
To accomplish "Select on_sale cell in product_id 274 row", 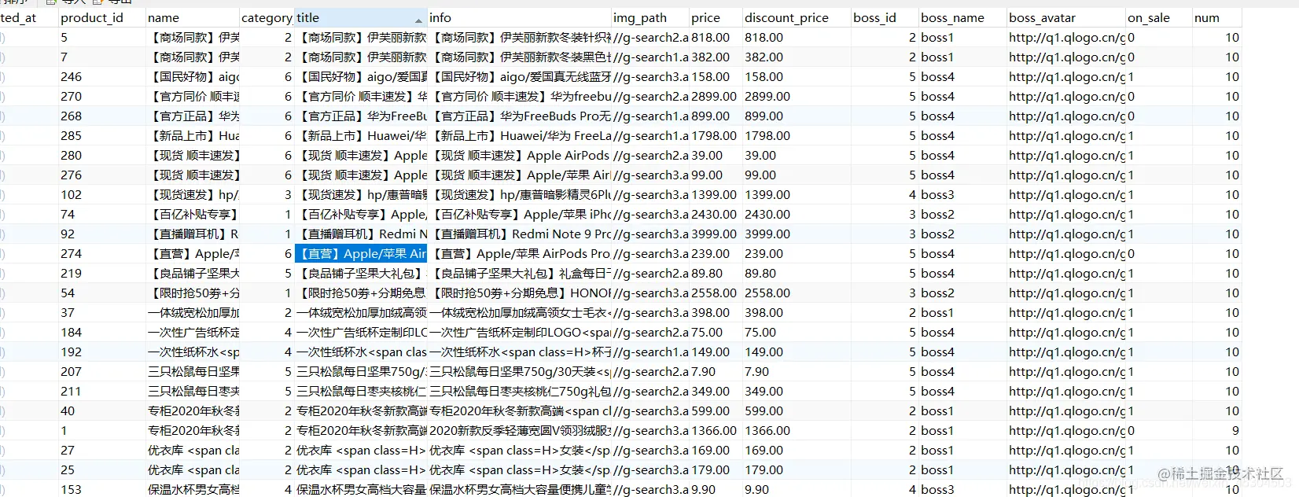I will click(x=1159, y=253).
